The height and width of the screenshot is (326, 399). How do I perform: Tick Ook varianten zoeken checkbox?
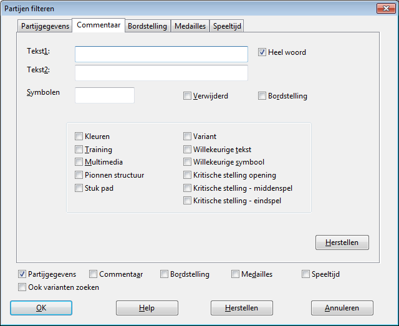point(23,287)
